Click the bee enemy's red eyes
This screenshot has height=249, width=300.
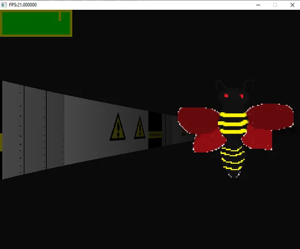pyautogui.click(x=233, y=96)
